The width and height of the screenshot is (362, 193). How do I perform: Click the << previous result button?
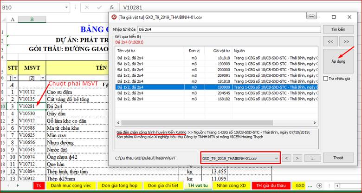[331, 41]
